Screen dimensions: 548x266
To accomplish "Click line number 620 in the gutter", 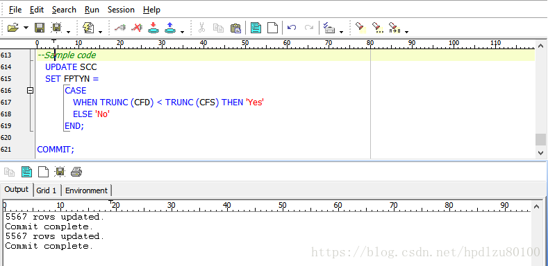I will pyautogui.click(x=6, y=138).
